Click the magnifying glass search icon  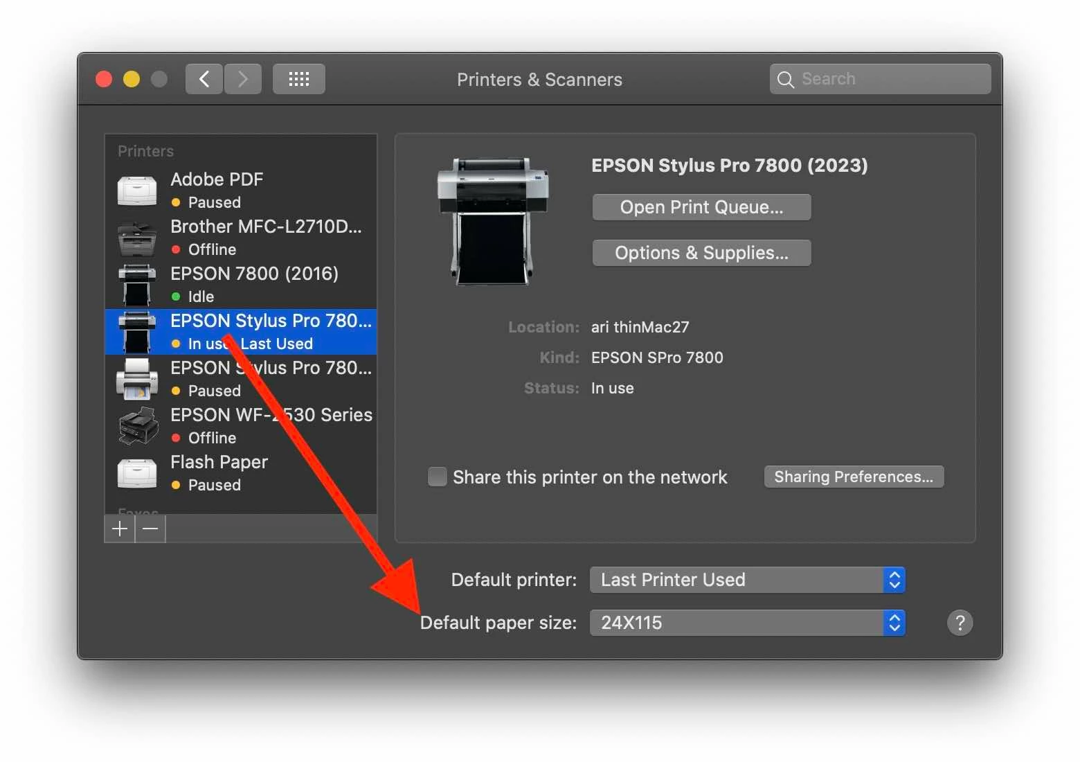pyautogui.click(x=785, y=80)
